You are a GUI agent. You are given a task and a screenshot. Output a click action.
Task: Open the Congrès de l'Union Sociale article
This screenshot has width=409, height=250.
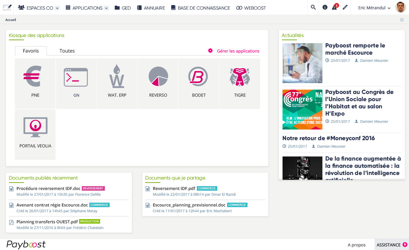click(x=359, y=103)
